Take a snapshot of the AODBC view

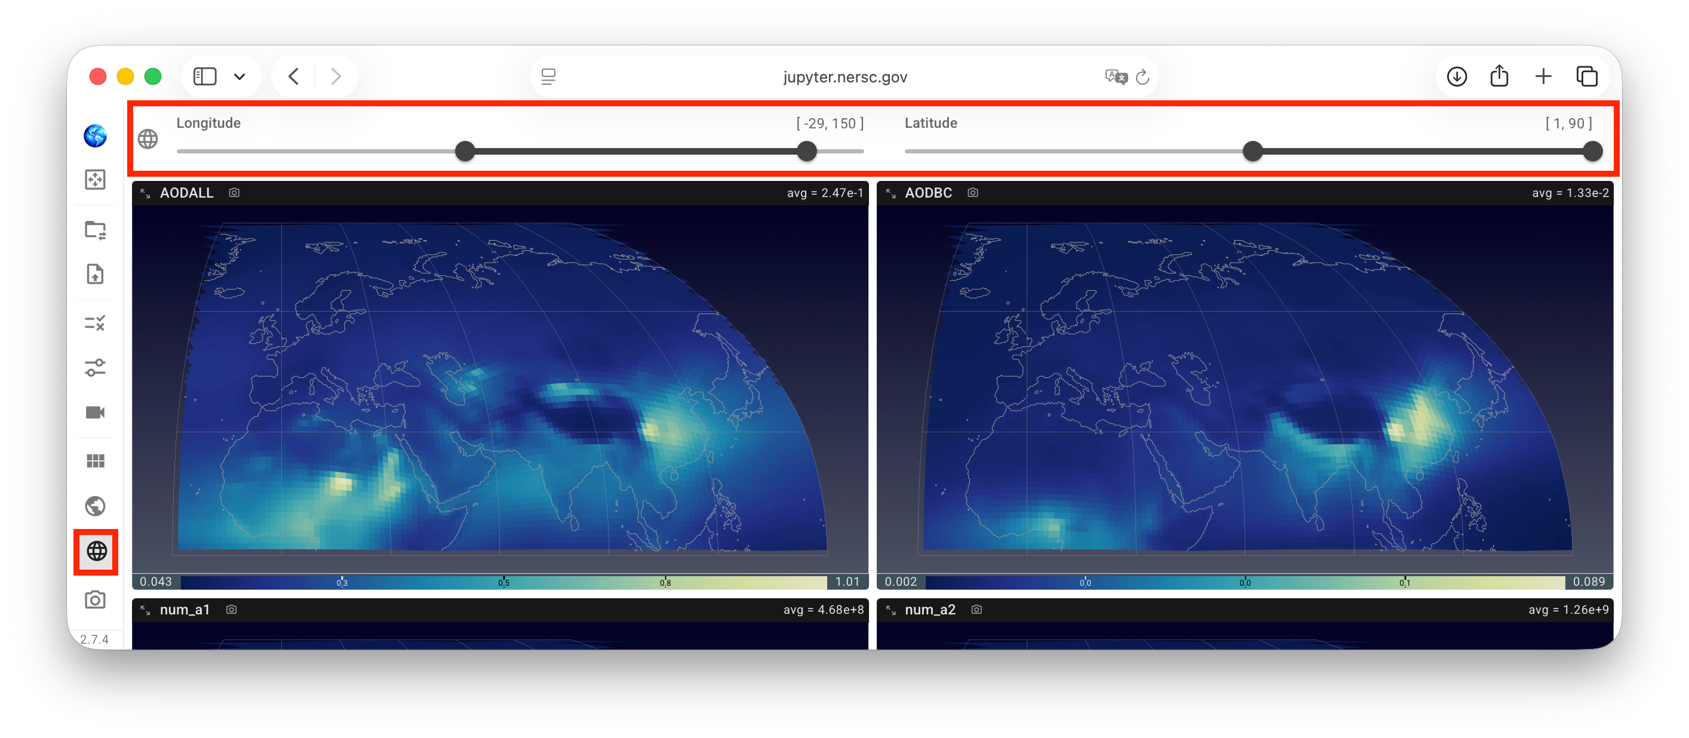tap(973, 193)
